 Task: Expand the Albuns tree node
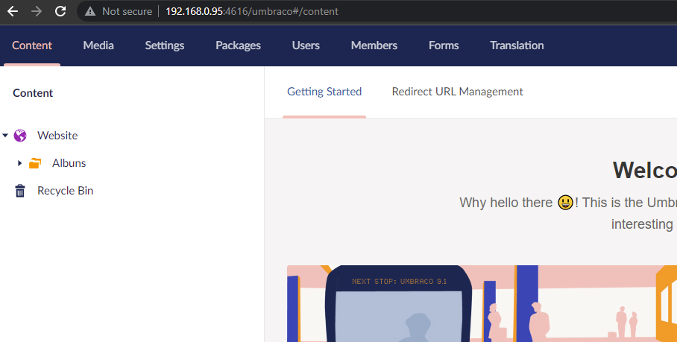(19, 163)
